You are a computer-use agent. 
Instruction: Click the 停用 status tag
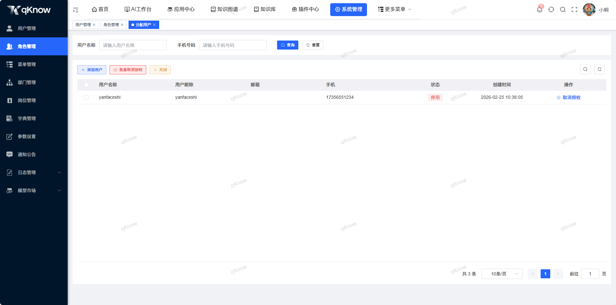click(x=435, y=97)
